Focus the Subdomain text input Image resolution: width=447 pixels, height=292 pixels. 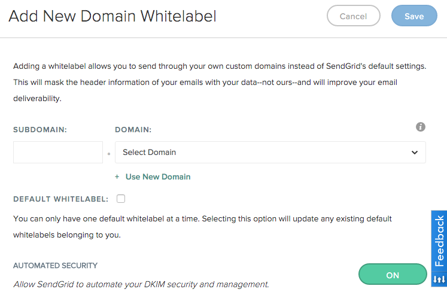tap(58, 152)
